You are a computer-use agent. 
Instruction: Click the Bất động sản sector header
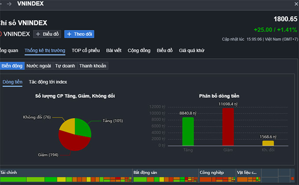146,173
